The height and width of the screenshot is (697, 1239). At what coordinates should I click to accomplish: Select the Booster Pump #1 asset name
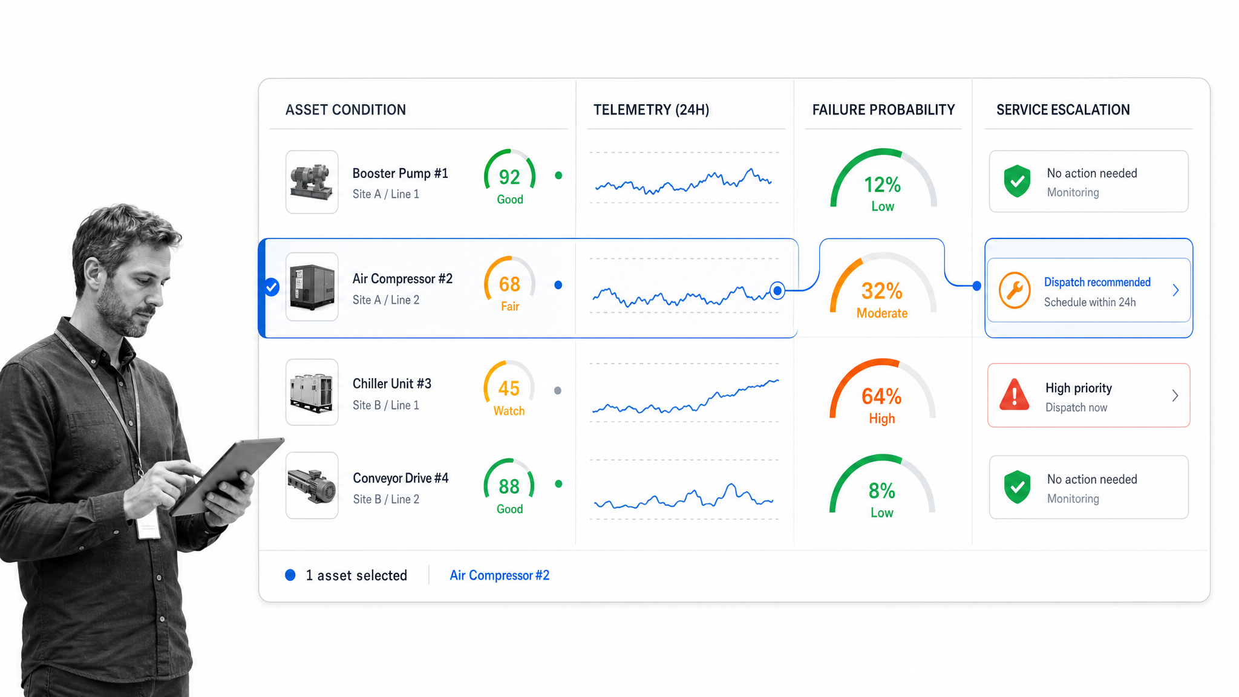tap(400, 174)
